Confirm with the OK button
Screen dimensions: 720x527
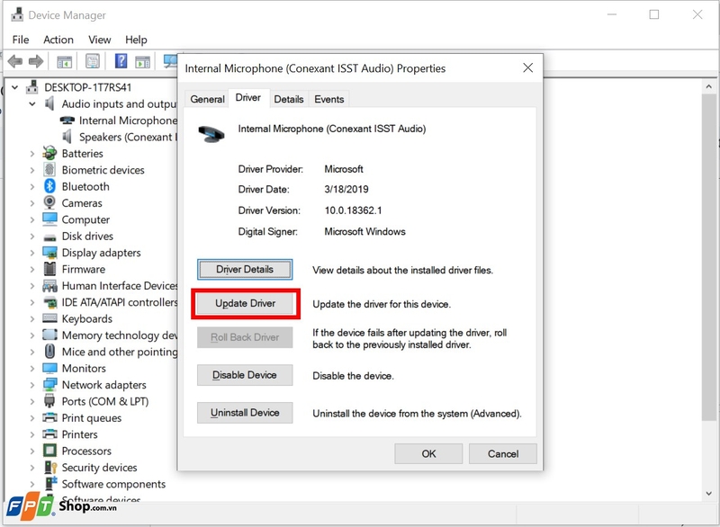(x=428, y=453)
